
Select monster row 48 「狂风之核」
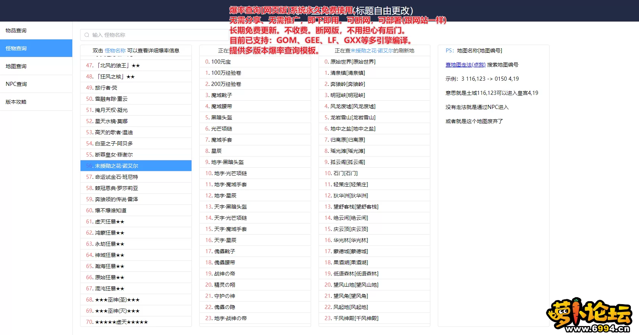[x=136, y=77]
